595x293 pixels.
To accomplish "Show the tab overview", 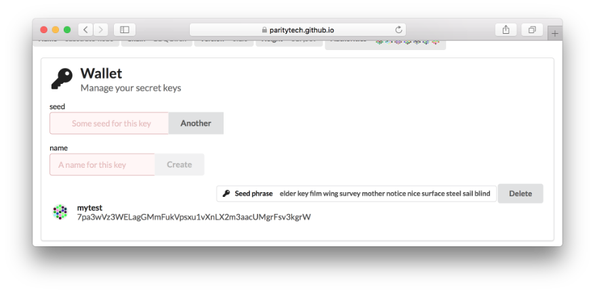I will coord(532,30).
